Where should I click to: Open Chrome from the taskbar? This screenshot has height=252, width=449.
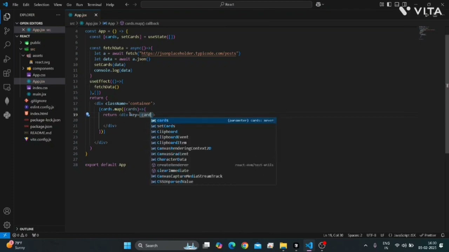pos(244,246)
